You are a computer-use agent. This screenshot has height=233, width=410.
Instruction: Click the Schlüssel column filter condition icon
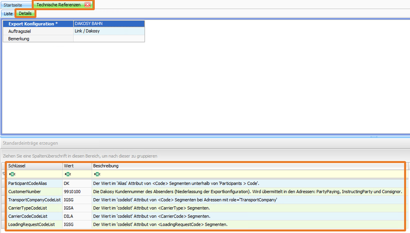coord(12,174)
